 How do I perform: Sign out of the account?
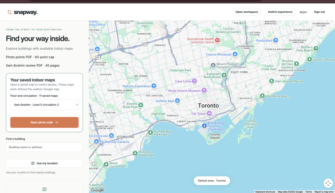[319, 12]
